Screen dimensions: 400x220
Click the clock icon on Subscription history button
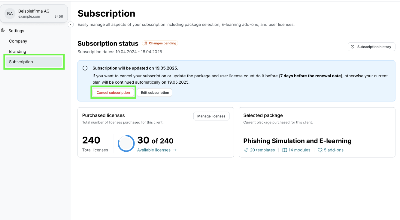pos(353,46)
